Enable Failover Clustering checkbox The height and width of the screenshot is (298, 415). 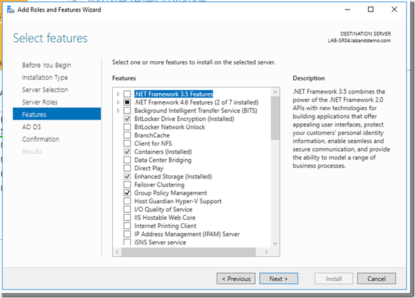pyautogui.click(x=128, y=184)
